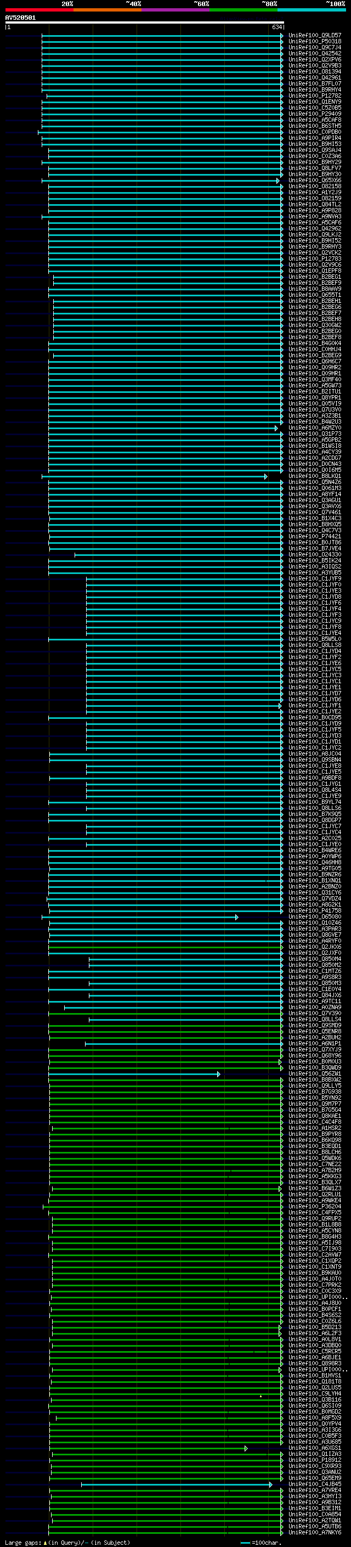Click the shortened arrowhead of UniRef100_Q65X66 bar
Image resolution: width=351 pixels, height=1547 pixels.
pyautogui.click(x=278, y=181)
